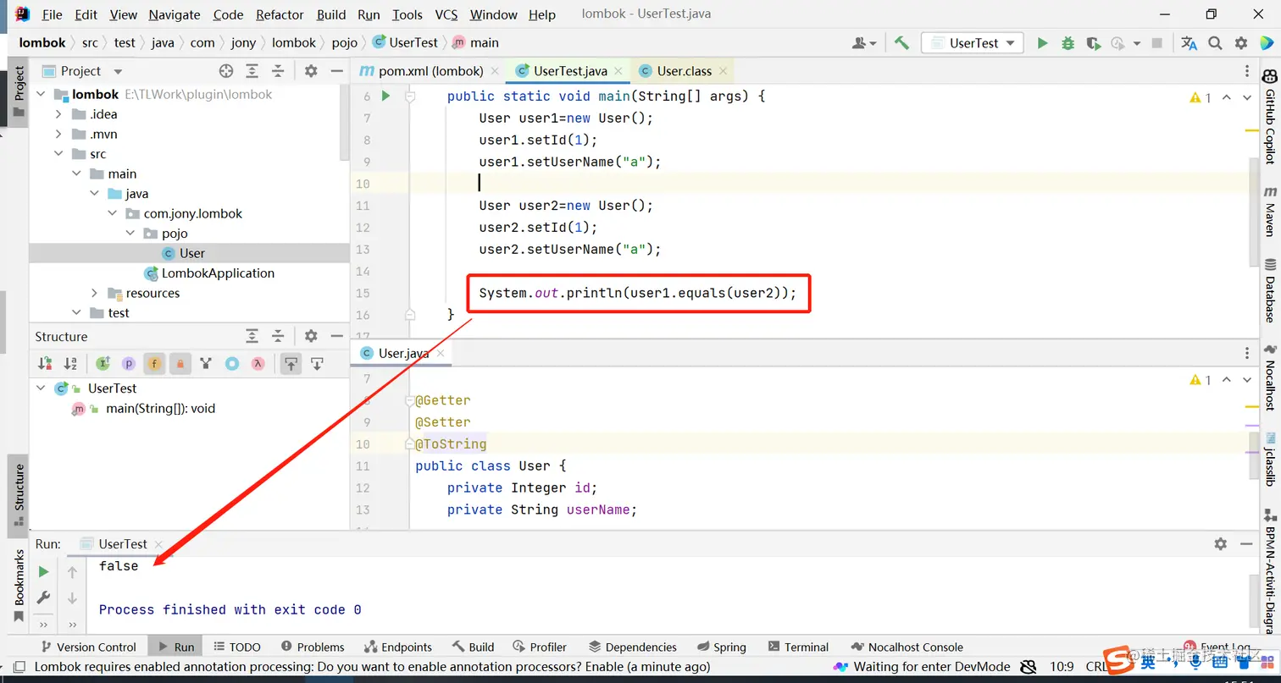The width and height of the screenshot is (1281, 683).
Task: Expand the .mvn folder
Action: click(x=58, y=134)
